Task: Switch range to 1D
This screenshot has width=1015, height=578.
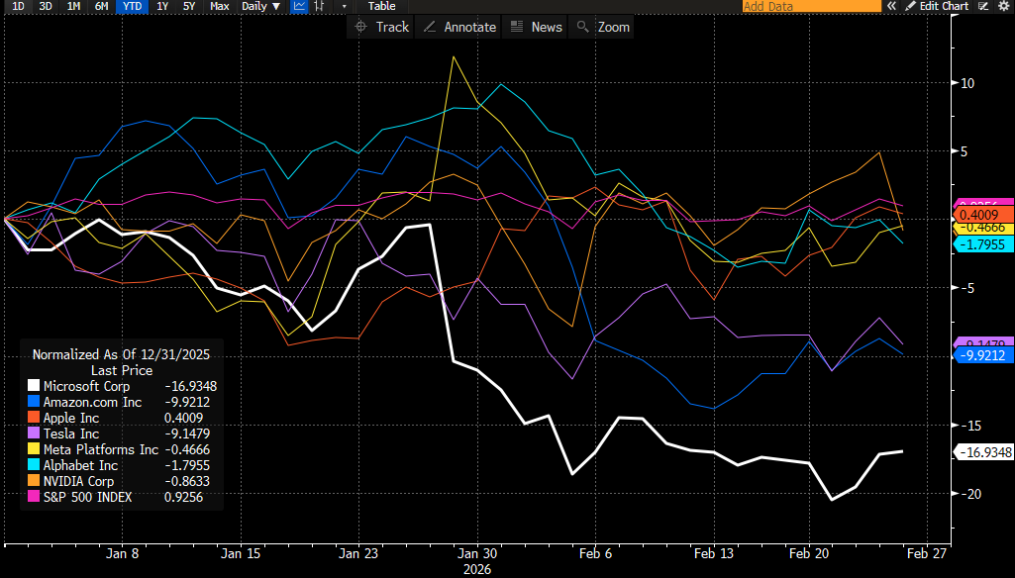Action: (18, 6)
